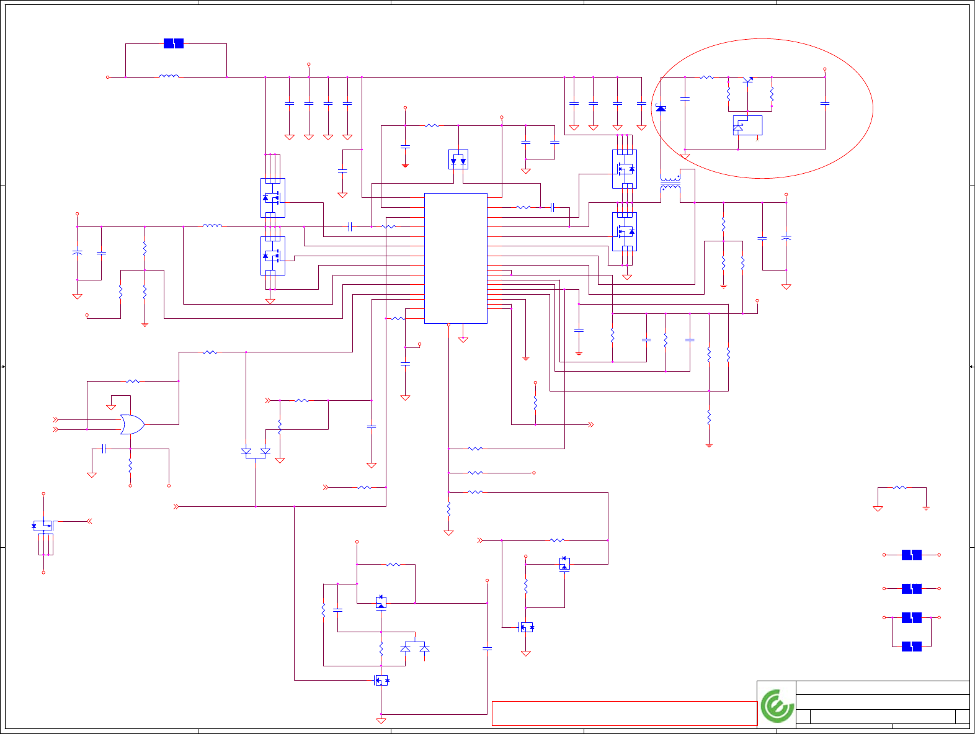Select the dual-diode package above the central IC
This screenshot has height=734, width=975.
click(458, 159)
